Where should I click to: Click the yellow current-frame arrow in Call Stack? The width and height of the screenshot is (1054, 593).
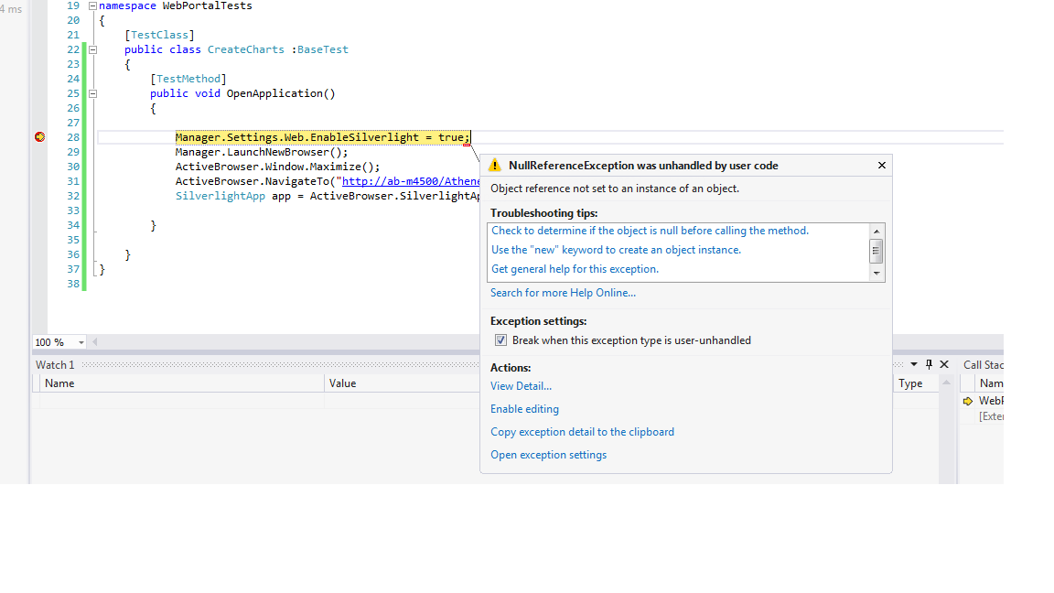tap(968, 401)
